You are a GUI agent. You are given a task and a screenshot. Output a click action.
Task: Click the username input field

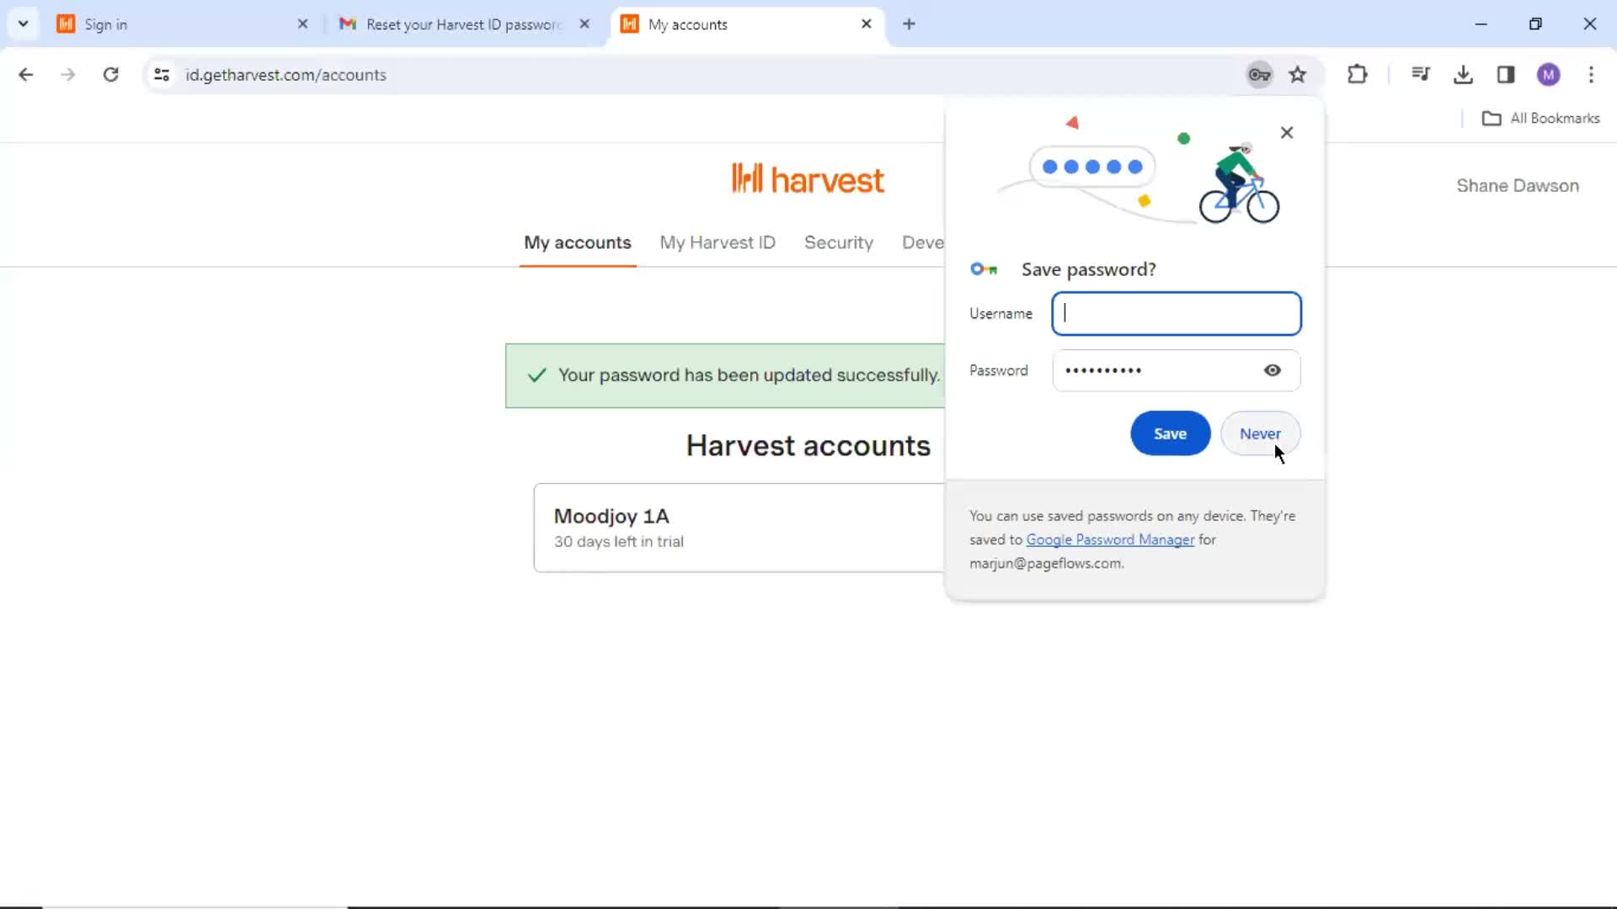[1176, 313]
